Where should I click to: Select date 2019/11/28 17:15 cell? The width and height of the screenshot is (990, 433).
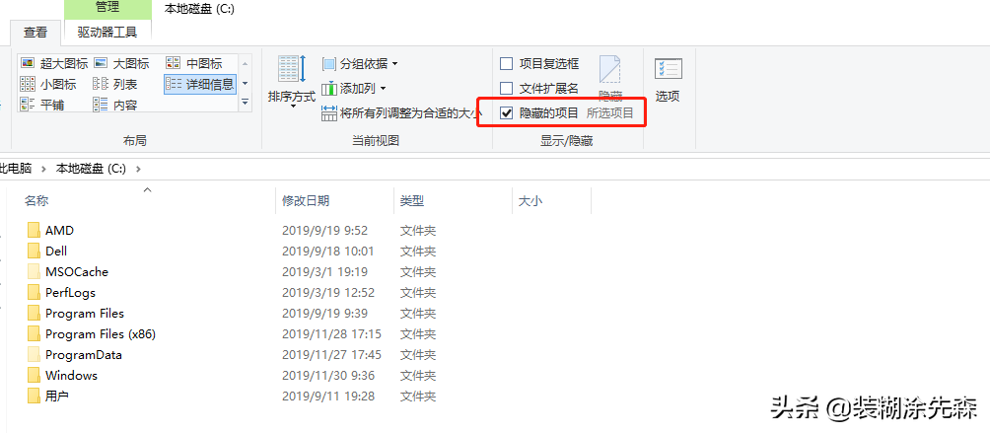click(x=331, y=334)
